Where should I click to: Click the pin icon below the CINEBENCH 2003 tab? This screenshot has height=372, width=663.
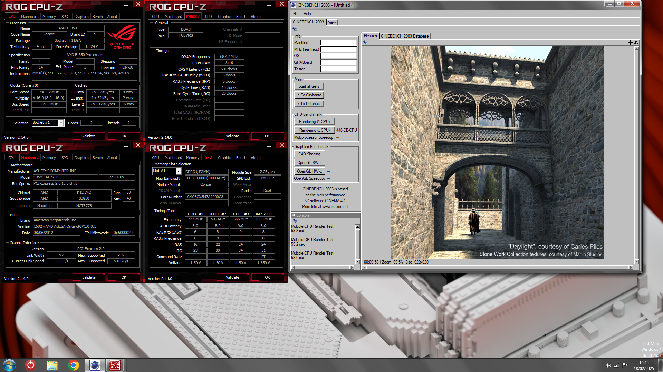coord(295,29)
